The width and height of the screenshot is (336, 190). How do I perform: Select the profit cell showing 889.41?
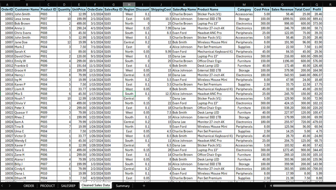point(316,19)
